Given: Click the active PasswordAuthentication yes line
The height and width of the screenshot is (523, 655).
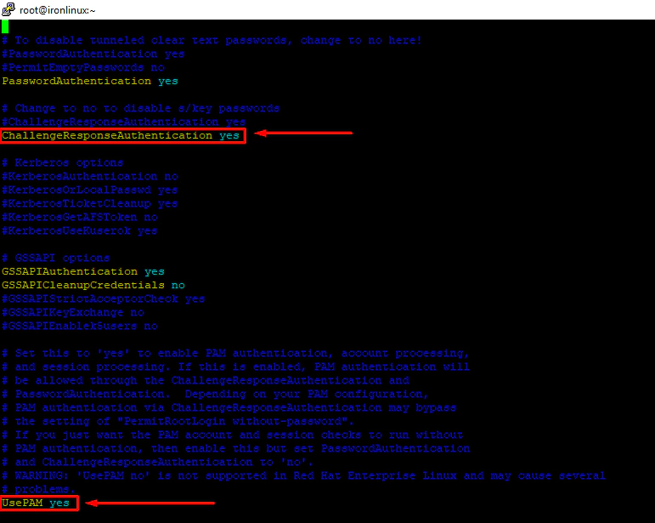Looking at the screenshot, I should (90, 81).
